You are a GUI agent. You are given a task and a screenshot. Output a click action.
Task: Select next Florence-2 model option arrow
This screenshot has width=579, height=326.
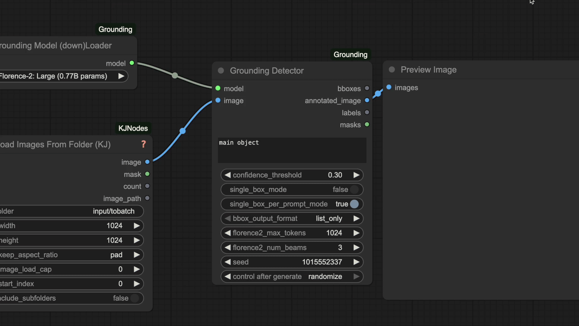121,76
